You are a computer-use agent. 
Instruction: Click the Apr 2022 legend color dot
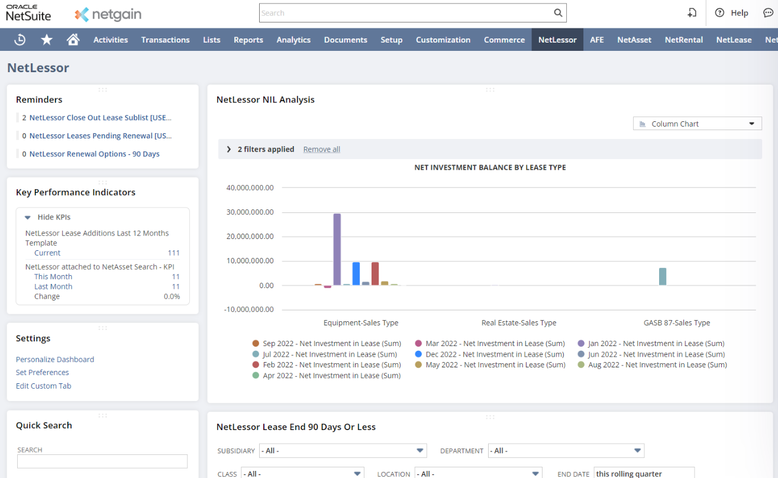[x=256, y=376]
